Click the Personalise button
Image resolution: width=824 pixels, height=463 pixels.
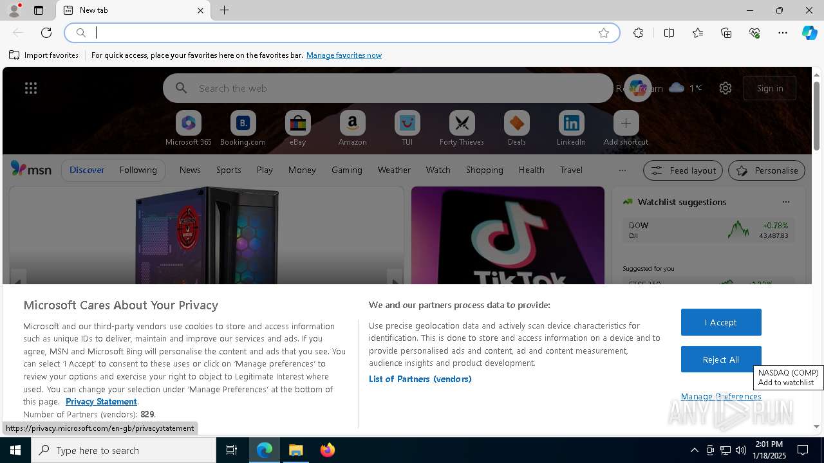(x=767, y=170)
